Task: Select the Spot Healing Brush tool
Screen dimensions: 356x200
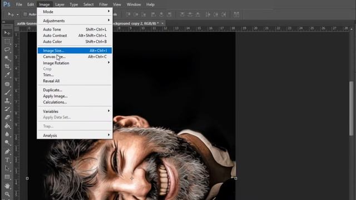Action: coord(7,84)
